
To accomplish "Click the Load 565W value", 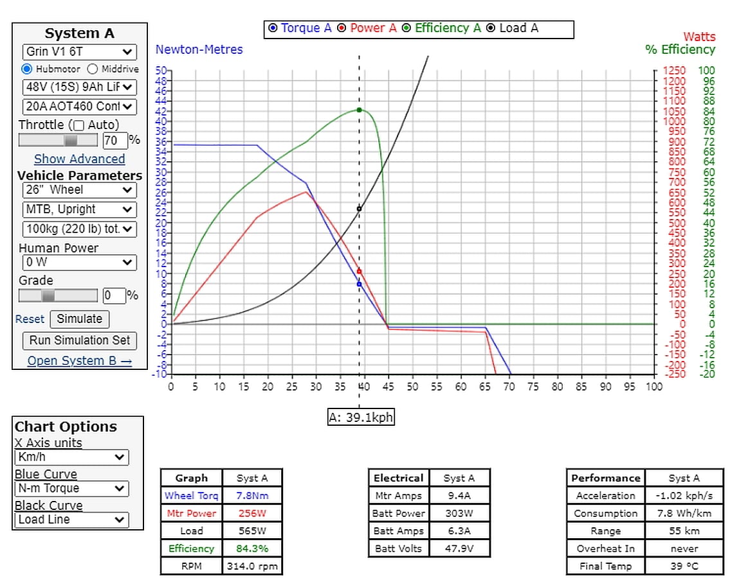I will [x=252, y=531].
